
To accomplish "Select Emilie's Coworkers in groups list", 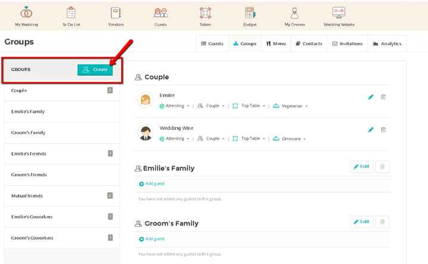I will [62, 217].
